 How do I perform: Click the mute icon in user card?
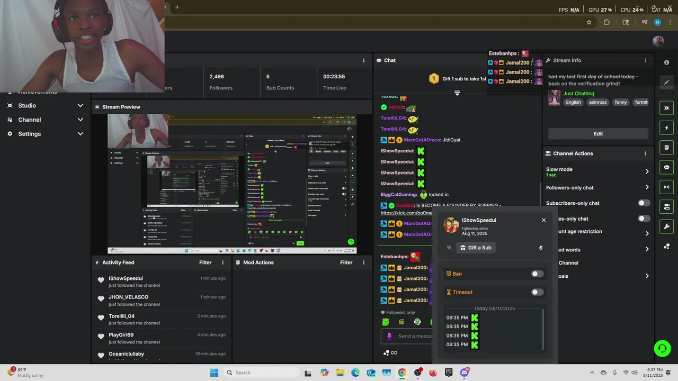tap(541, 248)
